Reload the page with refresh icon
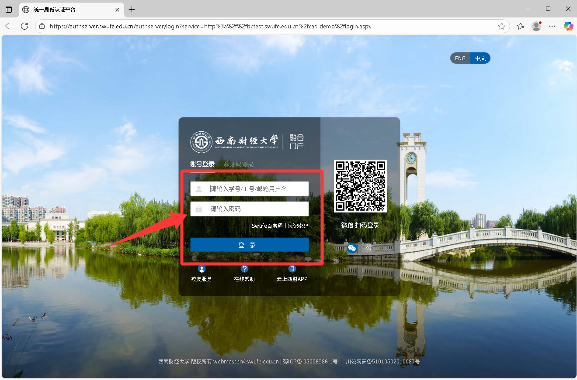Image resolution: width=577 pixels, height=380 pixels. [24, 26]
